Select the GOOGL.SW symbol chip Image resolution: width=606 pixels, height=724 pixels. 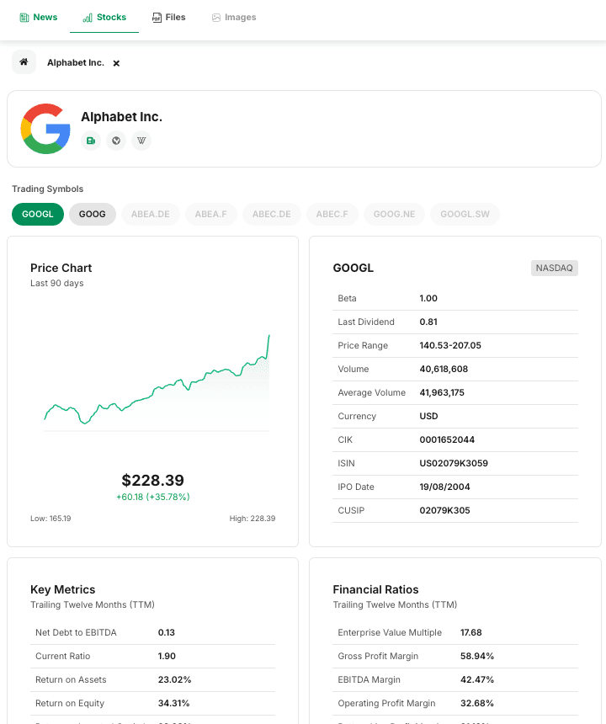pos(465,214)
